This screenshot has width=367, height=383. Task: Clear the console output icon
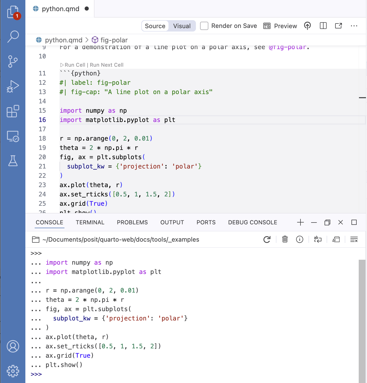354,240
